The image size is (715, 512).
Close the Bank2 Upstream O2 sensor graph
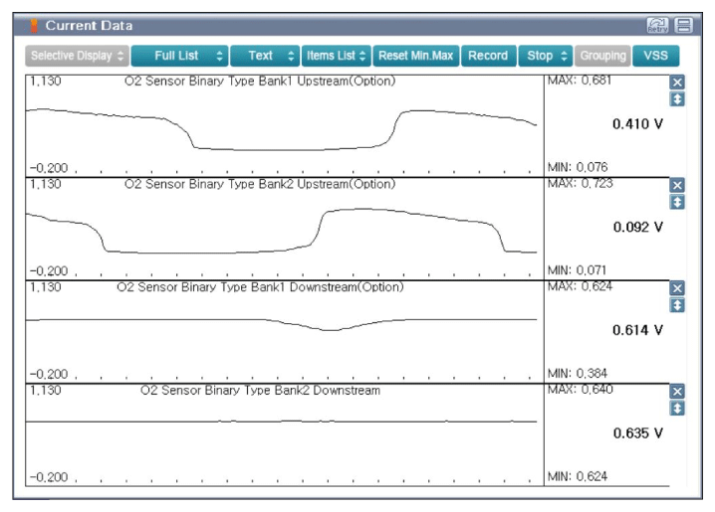click(677, 185)
